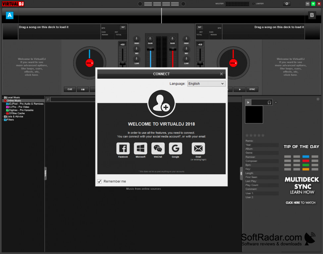
Task: Click the Bpm field in info panel
Action: 262,165
